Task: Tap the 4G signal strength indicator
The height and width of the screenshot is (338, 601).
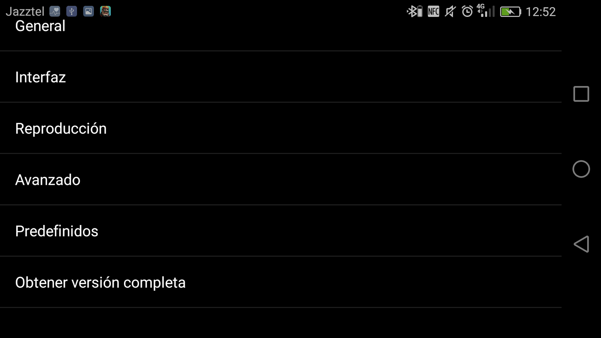Action: pyautogui.click(x=486, y=11)
